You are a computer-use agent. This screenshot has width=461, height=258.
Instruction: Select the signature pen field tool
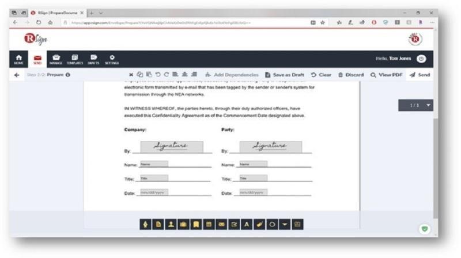point(145,225)
